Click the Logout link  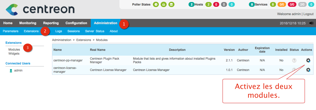[x=308, y=14]
